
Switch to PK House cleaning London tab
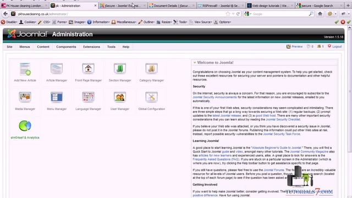[24, 5]
